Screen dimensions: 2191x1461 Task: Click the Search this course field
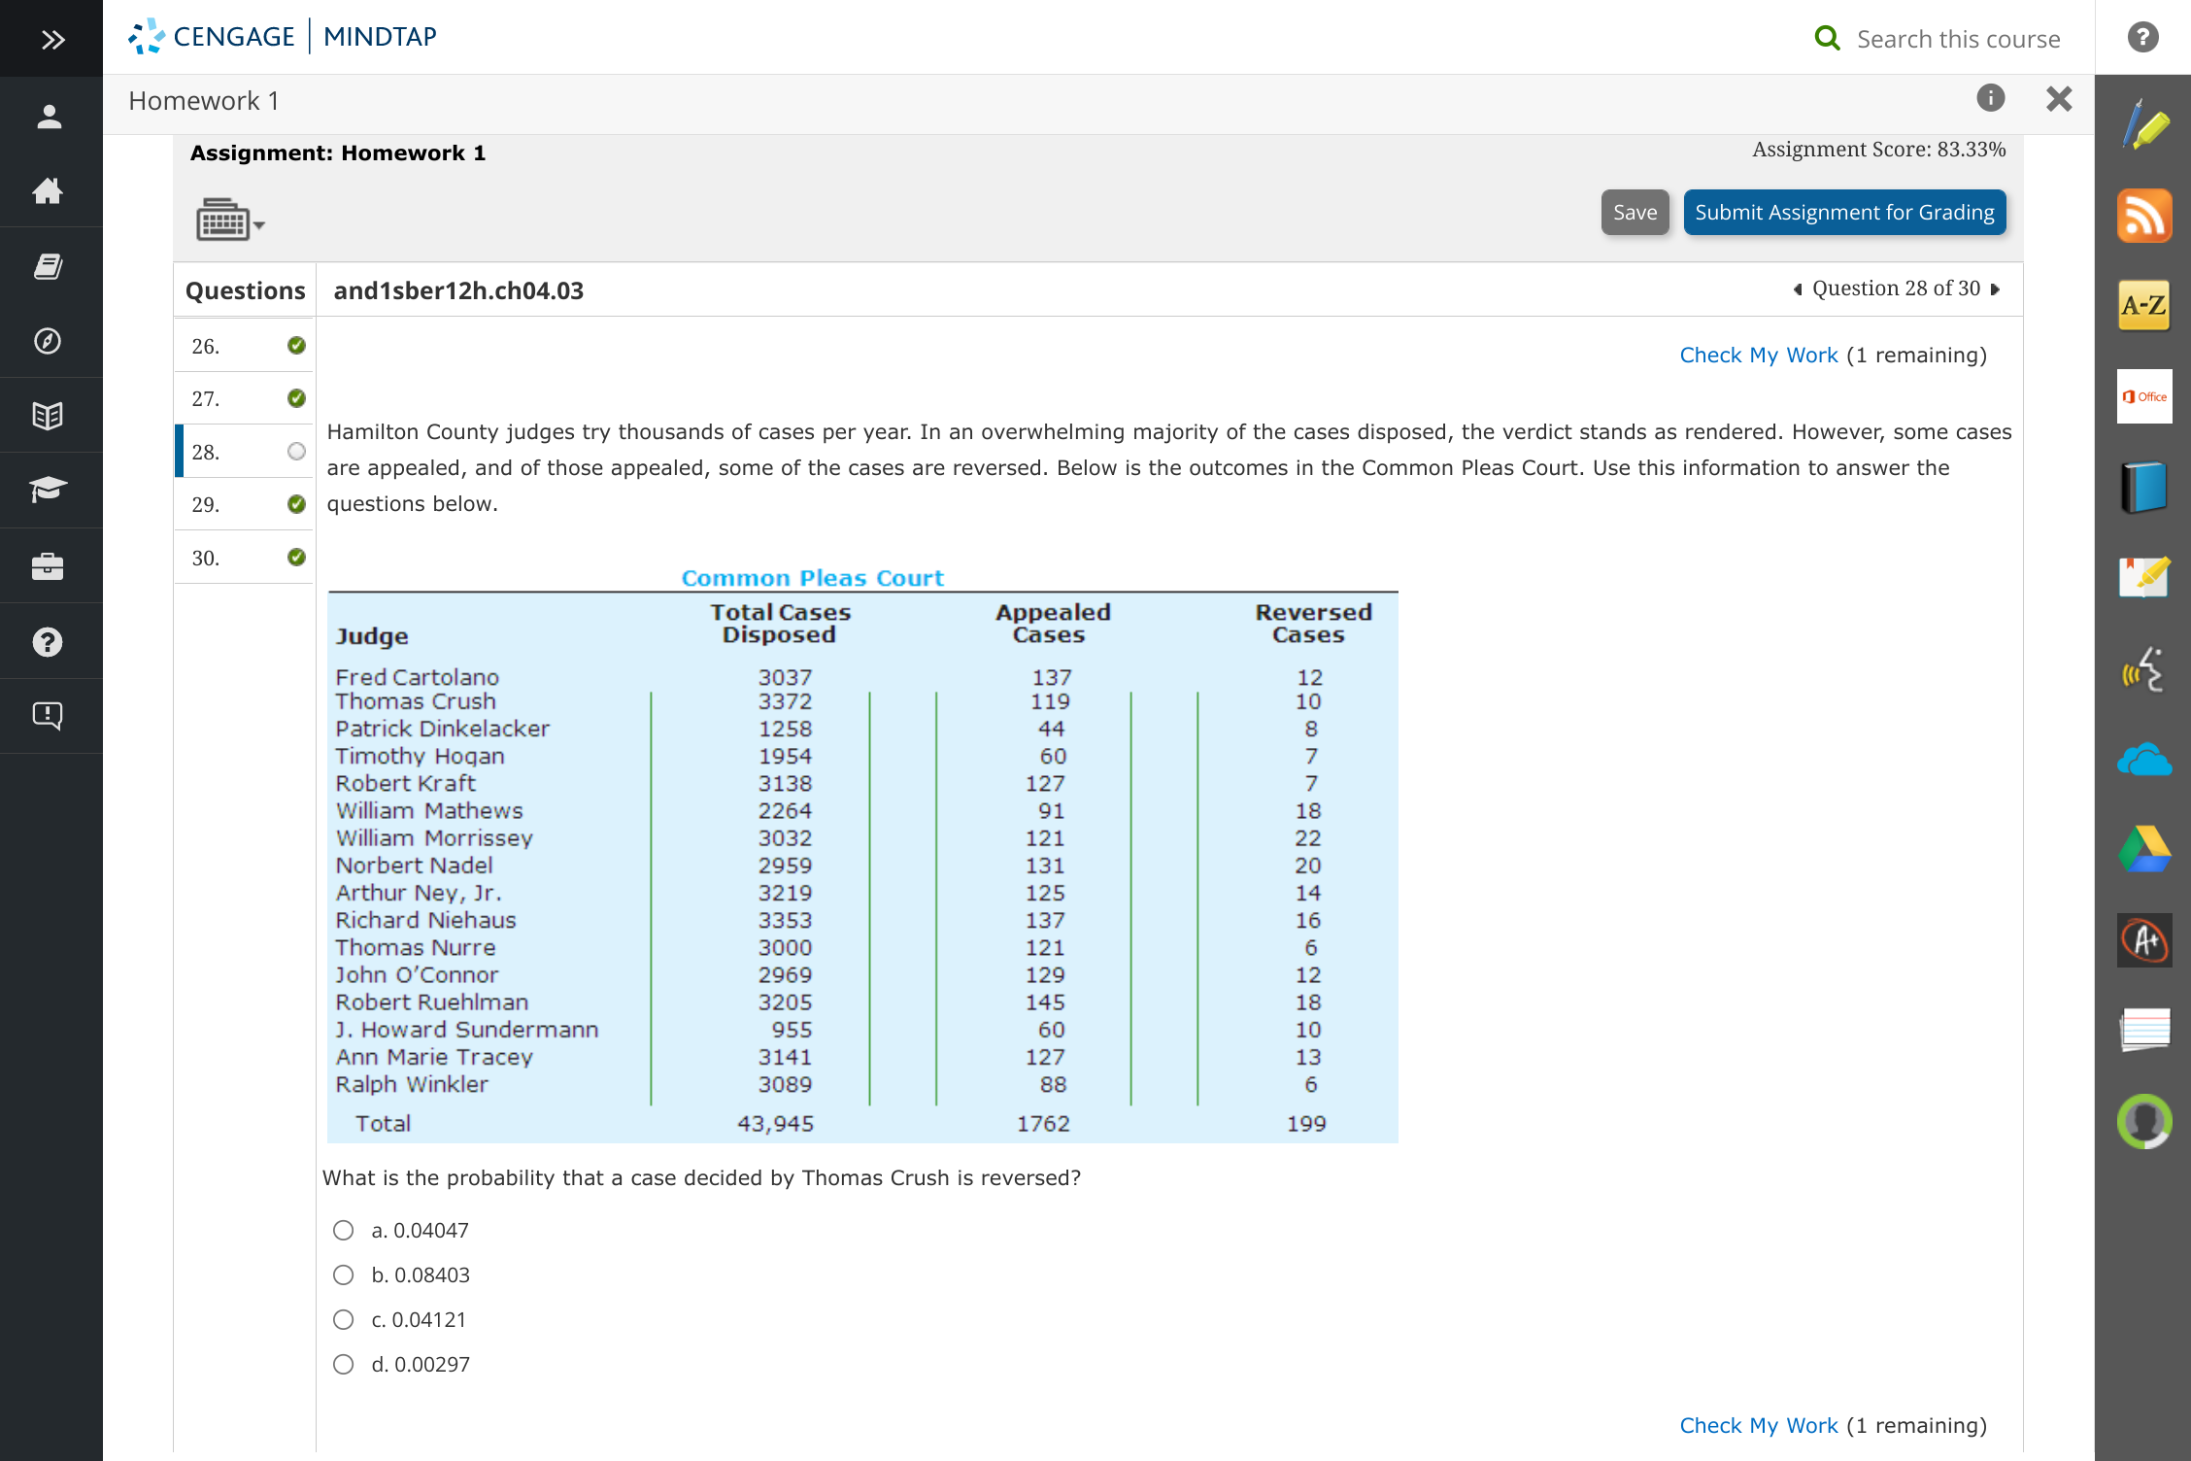[x=1958, y=39]
